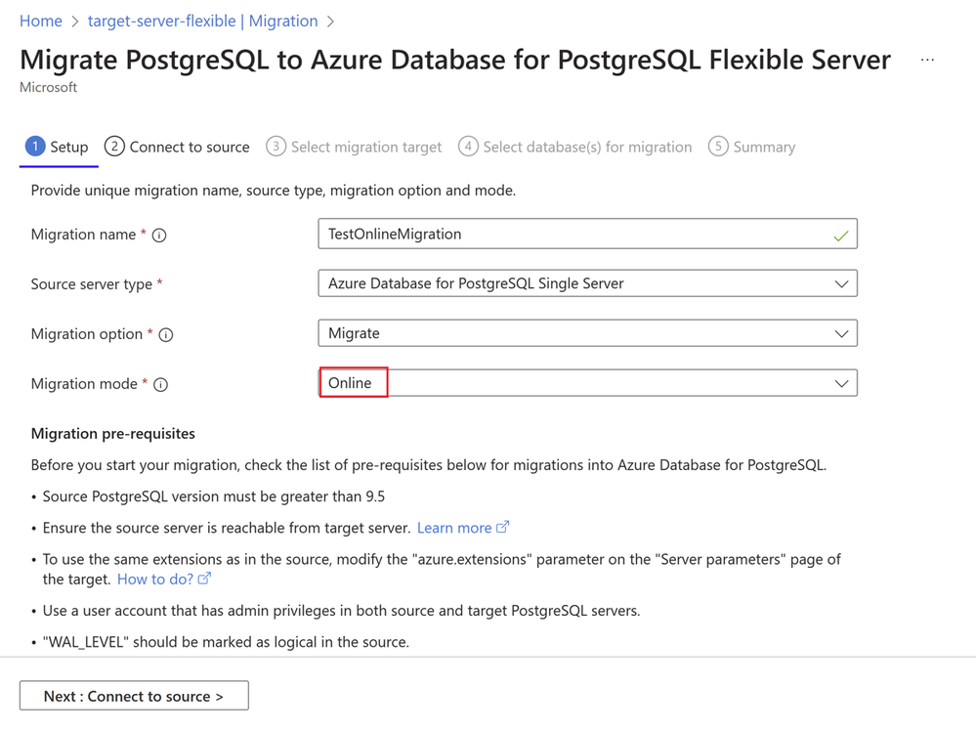Switch to the Connect to source tab
This screenshot has width=976, height=731.
tap(178, 147)
